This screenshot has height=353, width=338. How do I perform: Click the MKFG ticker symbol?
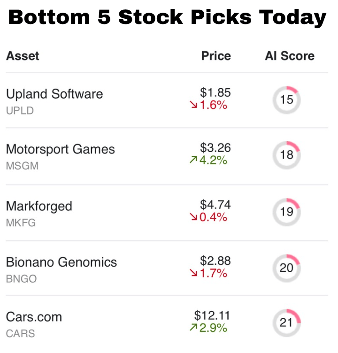point(21,223)
